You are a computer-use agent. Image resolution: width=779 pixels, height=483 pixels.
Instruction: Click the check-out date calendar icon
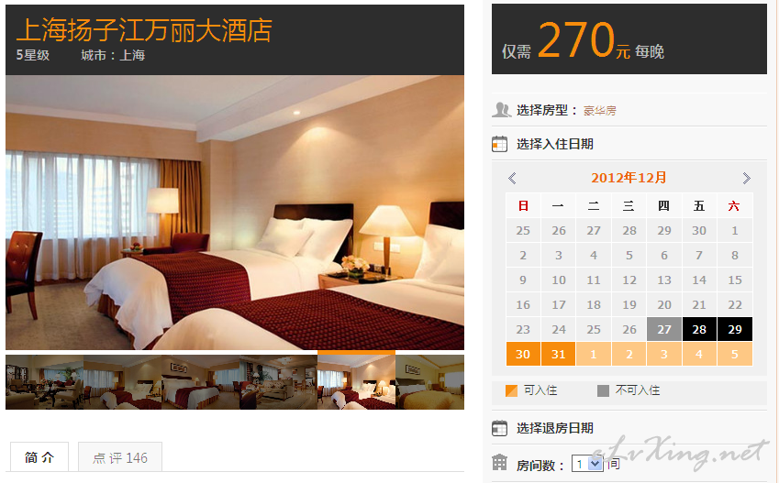pos(500,428)
